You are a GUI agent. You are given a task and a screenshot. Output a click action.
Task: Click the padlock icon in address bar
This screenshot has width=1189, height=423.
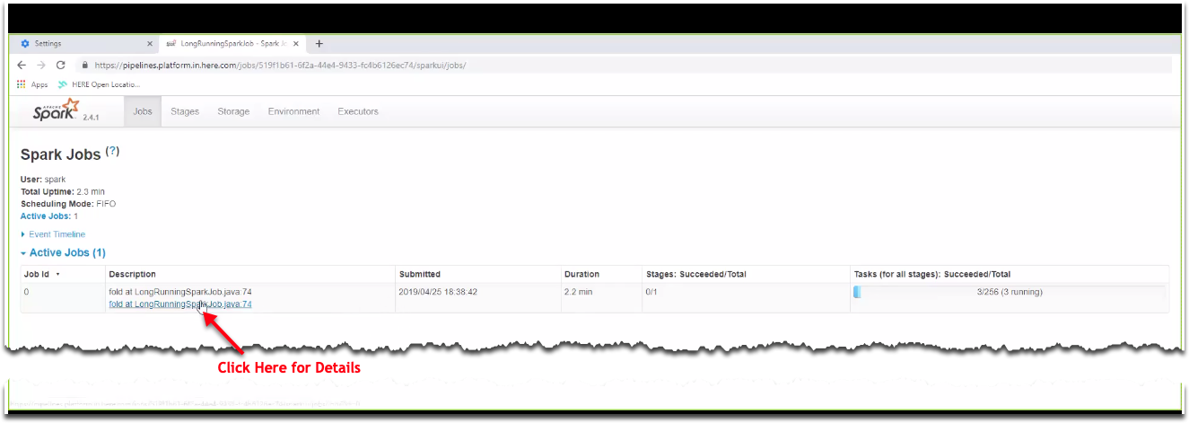tap(84, 65)
